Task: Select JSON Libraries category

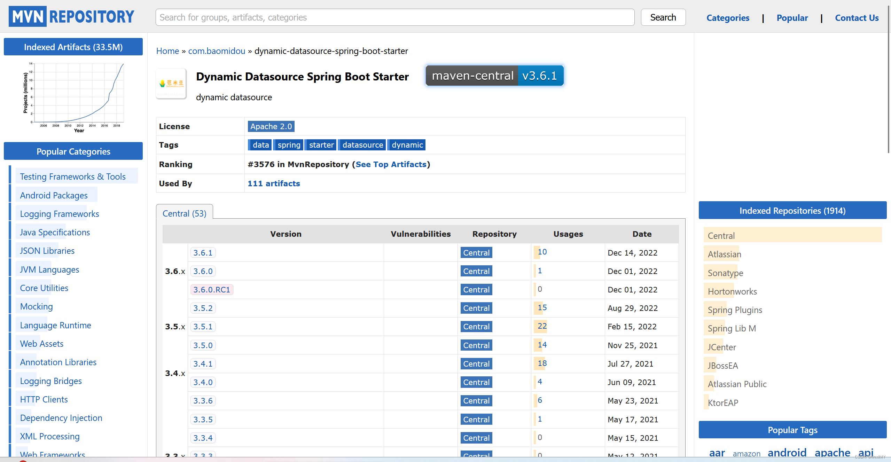Action: pyautogui.click(x=47, y=250)
